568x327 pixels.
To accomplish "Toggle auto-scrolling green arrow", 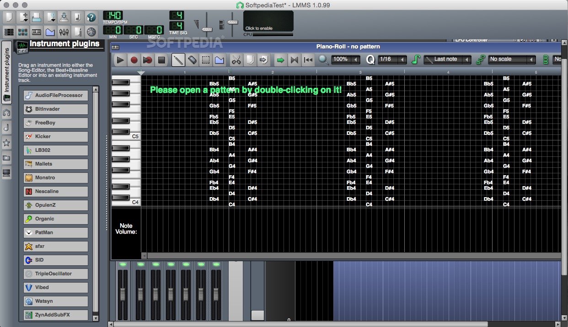I will point(280,59).
